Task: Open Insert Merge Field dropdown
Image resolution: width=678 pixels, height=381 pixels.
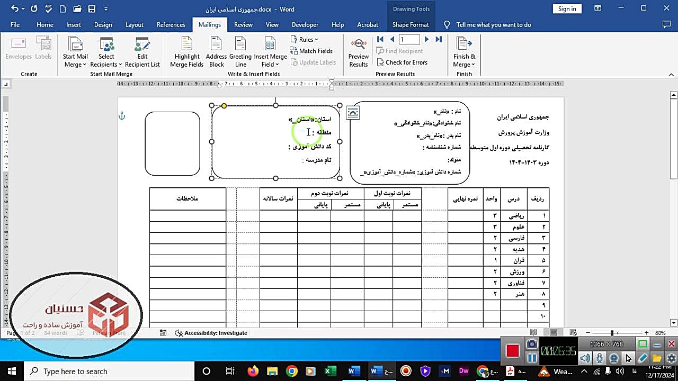Action: (270, 52)
